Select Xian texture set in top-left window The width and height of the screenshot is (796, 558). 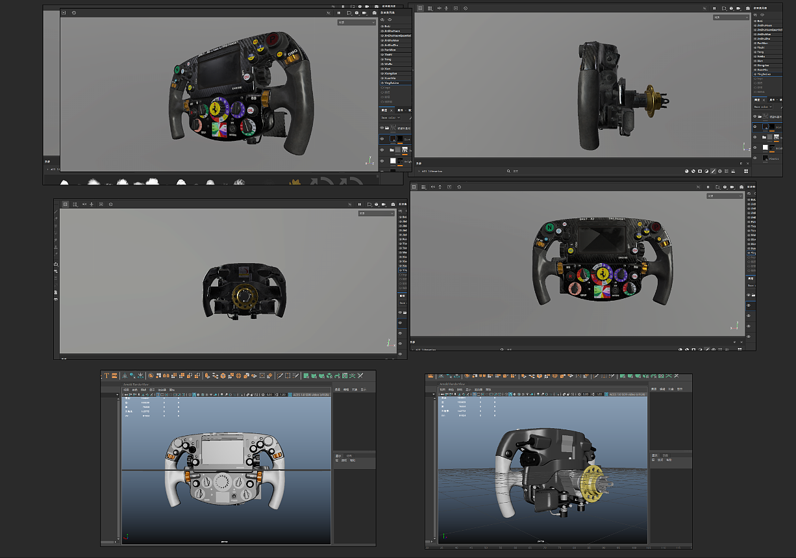387,69
